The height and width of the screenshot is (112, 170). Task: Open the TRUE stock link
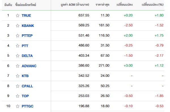pyautogui.click(x=26, y=16)
